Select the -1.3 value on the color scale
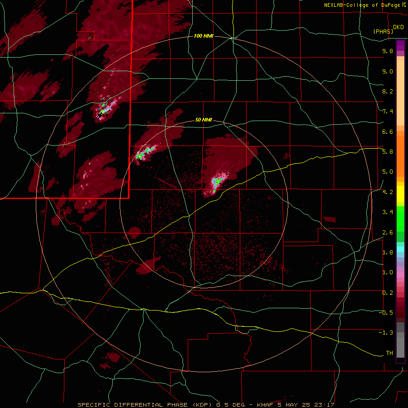The image size is (408, 408). tap(386, 333)
